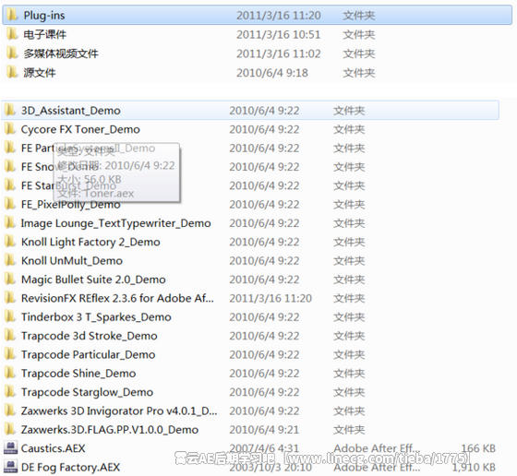Click the FE Snow folder icon
Screen dimensions: 517x476
click(x=10, y=166)
